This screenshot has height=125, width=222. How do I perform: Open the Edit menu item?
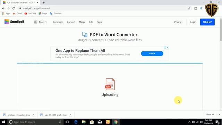91,22
